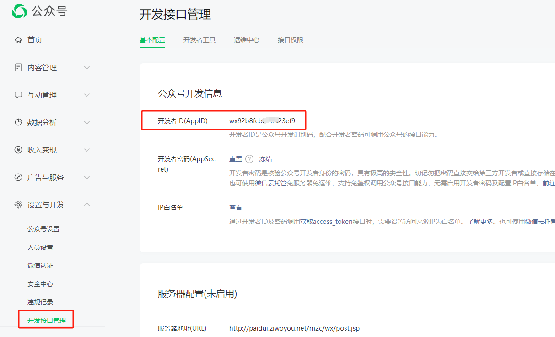The height and width of the screenshot is (337, 555).
Task: Expand the 内容管理 chevron
Action: click(87, 67)
